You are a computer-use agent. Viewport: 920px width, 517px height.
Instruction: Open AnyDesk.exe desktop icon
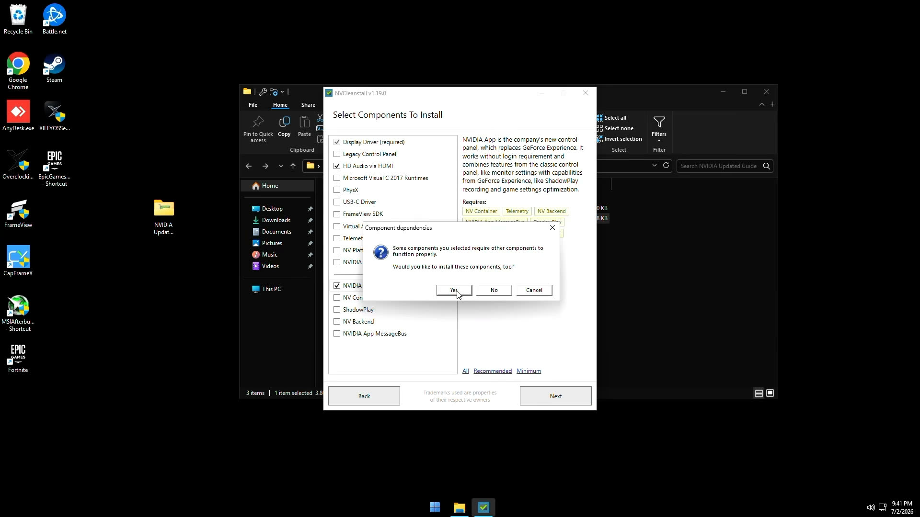click(x=18, y=116)
